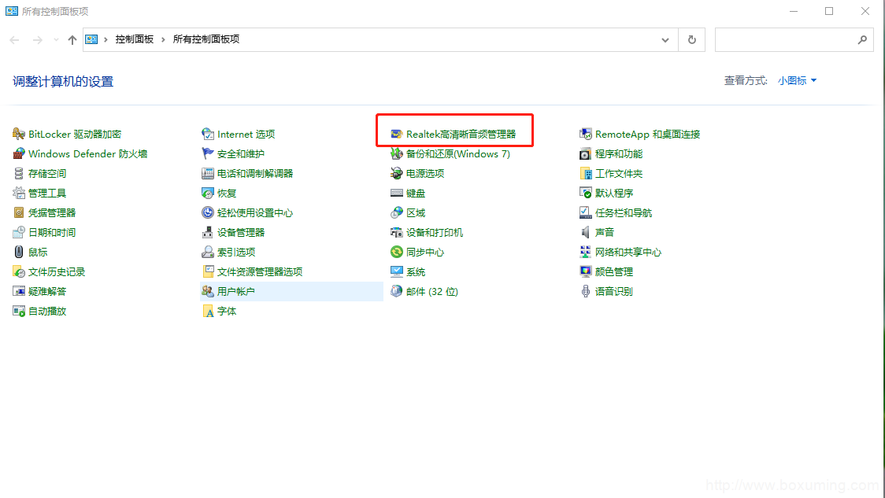
Task: Open RemoteApp 和桌面连接 icon
Action: click(x=586, y=135)
